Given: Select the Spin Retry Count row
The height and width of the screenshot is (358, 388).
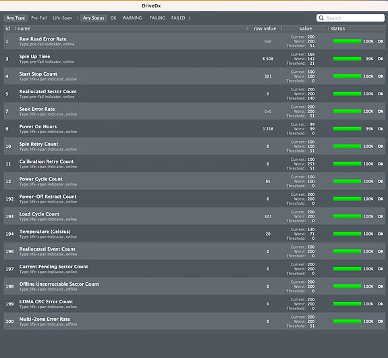Looking at the screenshot, I should coord(194,146).
